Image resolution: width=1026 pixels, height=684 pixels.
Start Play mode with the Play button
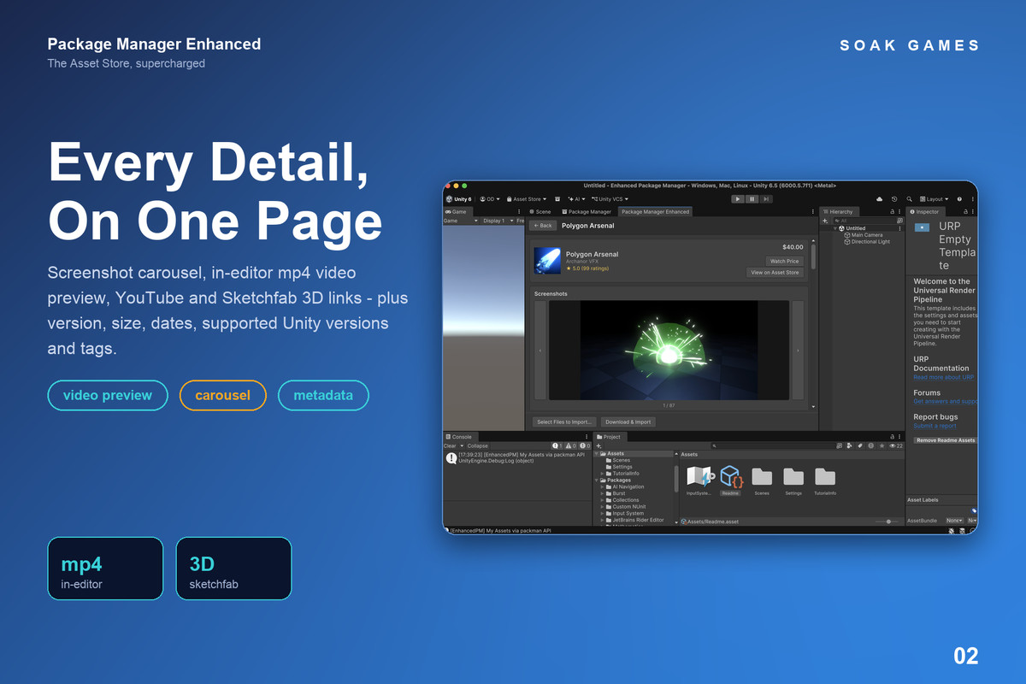tap(738, 199)
